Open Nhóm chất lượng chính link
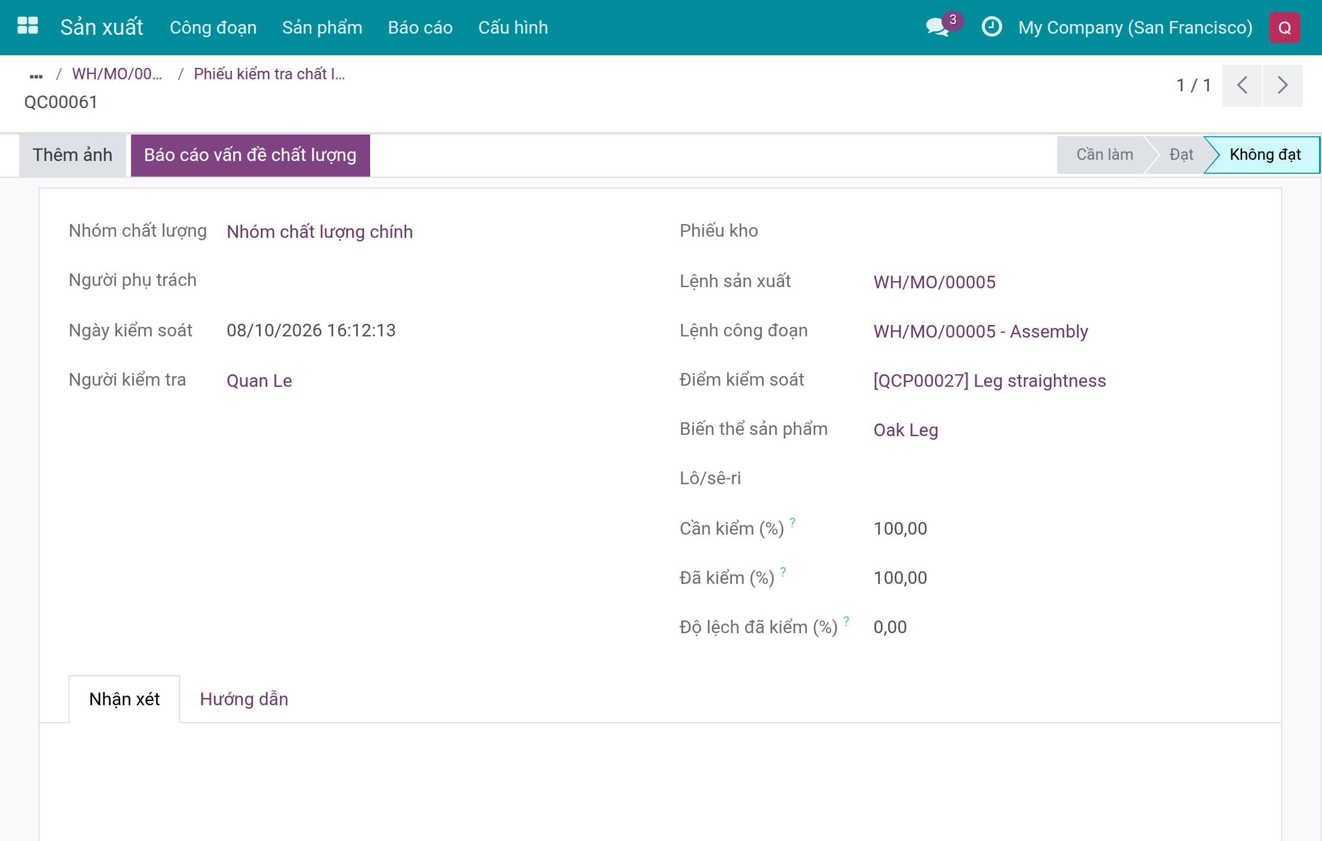Screen dimensions: 1322x841 (320, 232)
